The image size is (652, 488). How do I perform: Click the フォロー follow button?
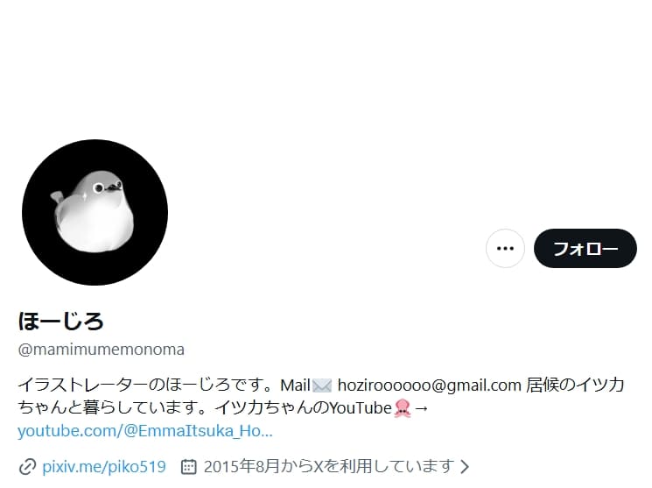coord(585,248)
